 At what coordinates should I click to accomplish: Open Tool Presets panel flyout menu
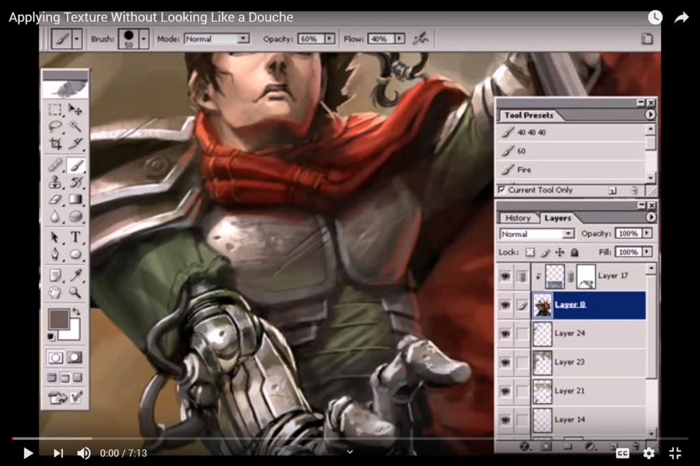pyautogui.click(x=650, y=115)
